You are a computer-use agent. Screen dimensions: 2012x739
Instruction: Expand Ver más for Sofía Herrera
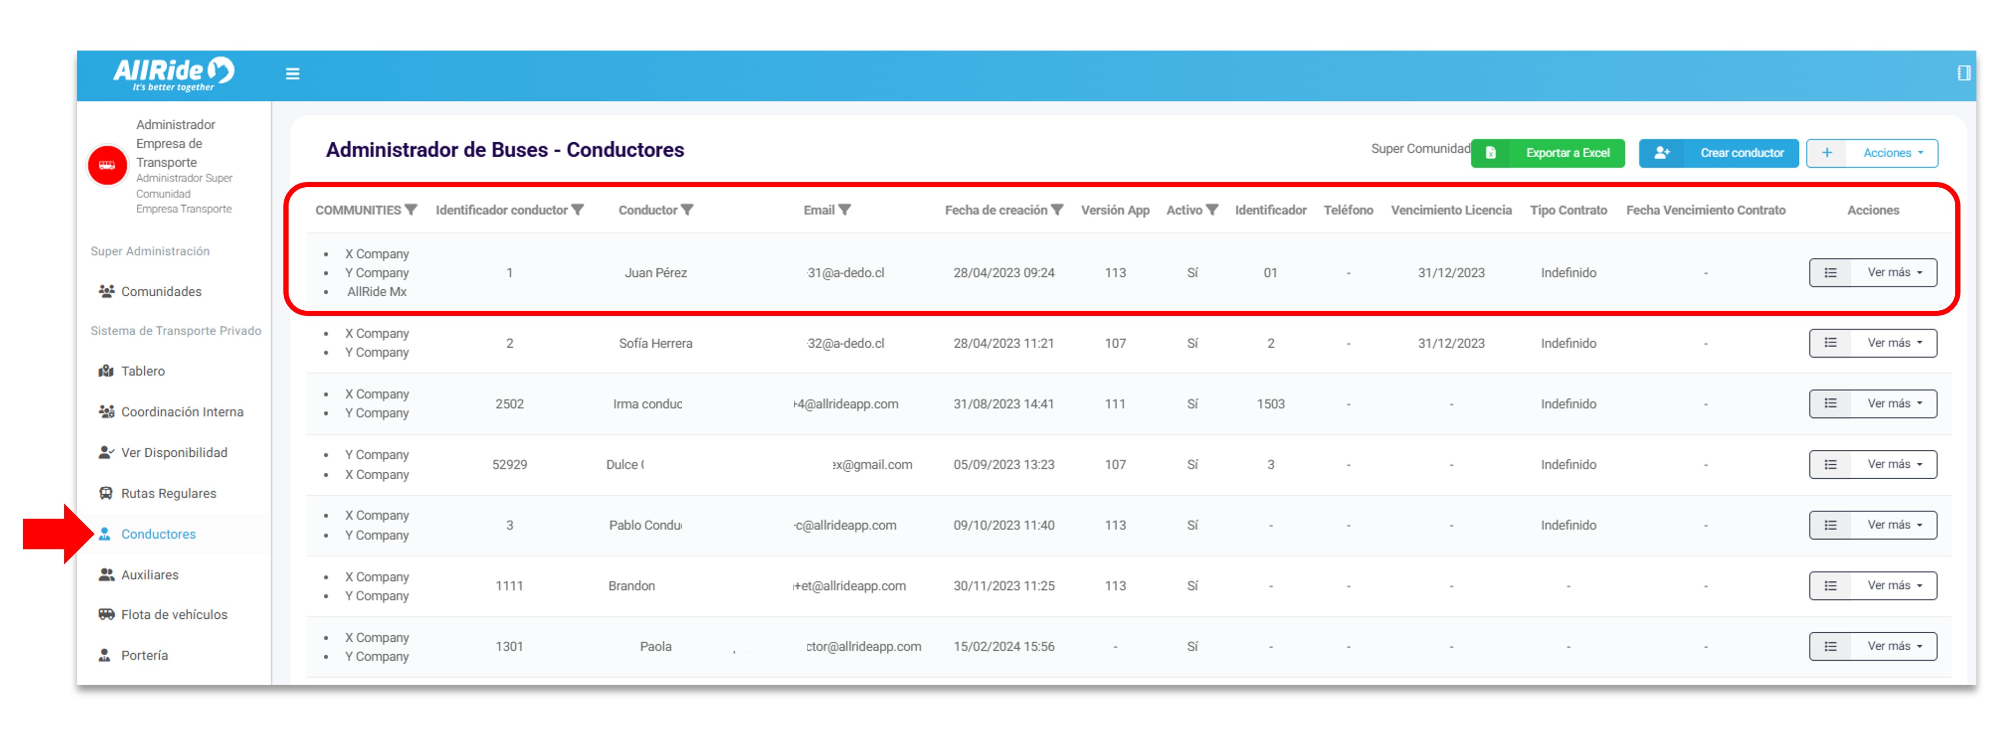(x=1893, y=344)
